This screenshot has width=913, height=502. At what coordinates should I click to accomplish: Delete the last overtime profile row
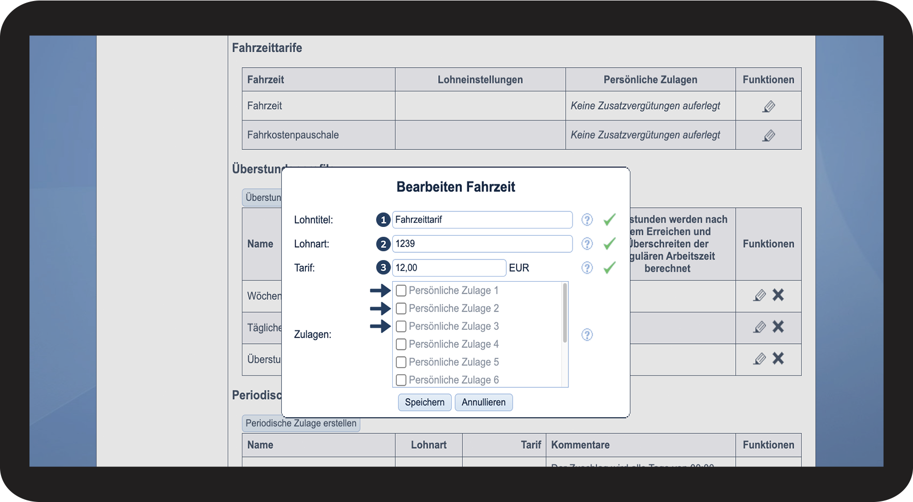coord(778,358)
